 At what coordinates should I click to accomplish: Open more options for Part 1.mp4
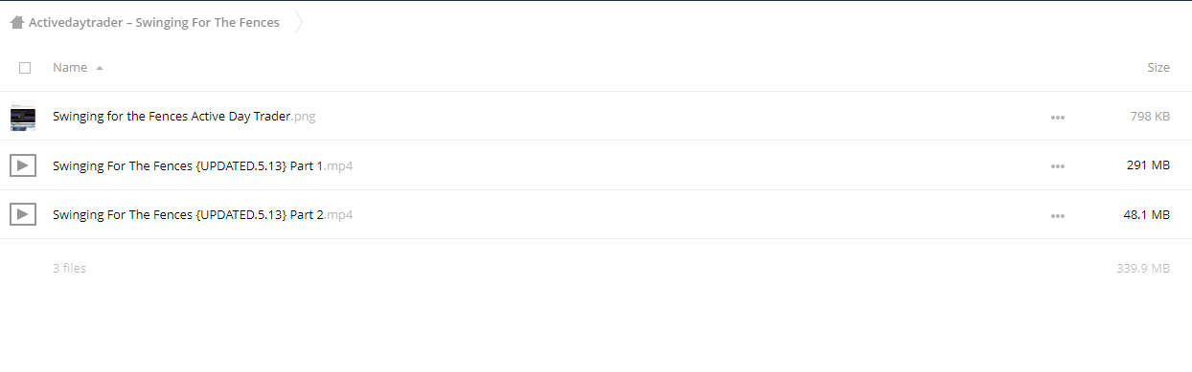tap(1058, 166)
